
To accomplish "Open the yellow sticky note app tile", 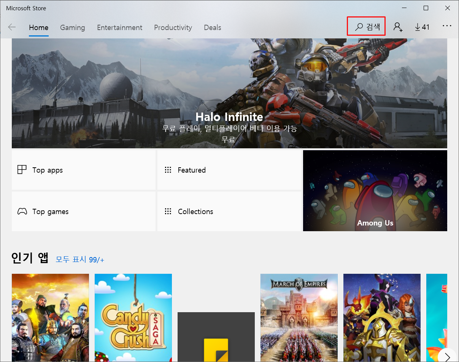I will pos(216,337).
